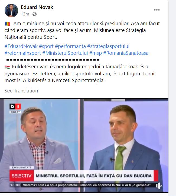Open the three-dot post options menu
The image size is (176, 196).
[x=157, y=10]
